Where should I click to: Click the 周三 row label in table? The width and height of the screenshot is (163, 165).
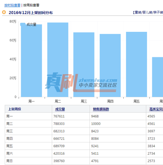click(9, 131)
